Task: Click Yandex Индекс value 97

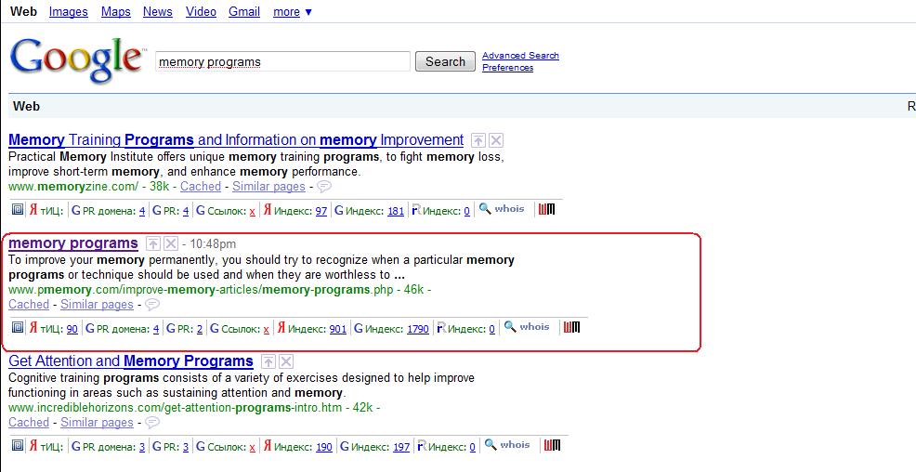Action: tap(321, 211)
